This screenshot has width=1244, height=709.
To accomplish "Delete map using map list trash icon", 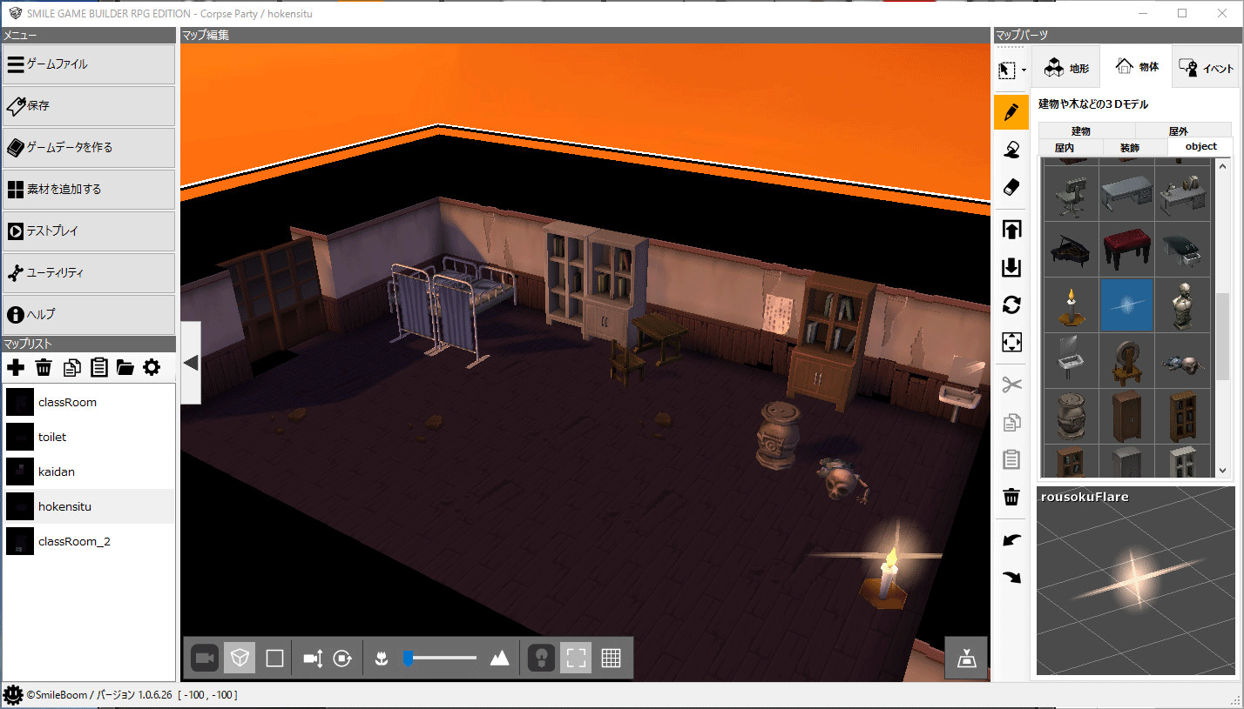I will 44,368.
